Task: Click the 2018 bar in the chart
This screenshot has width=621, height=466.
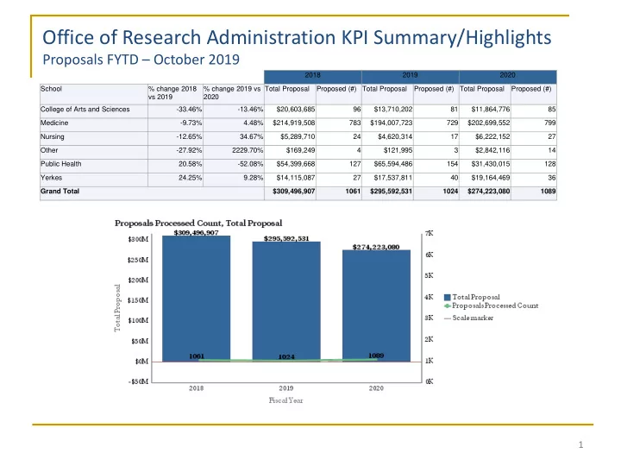Action: click(197, 299)
